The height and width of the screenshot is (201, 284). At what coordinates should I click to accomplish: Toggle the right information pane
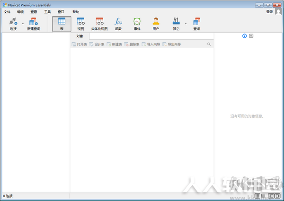point(277,196)
